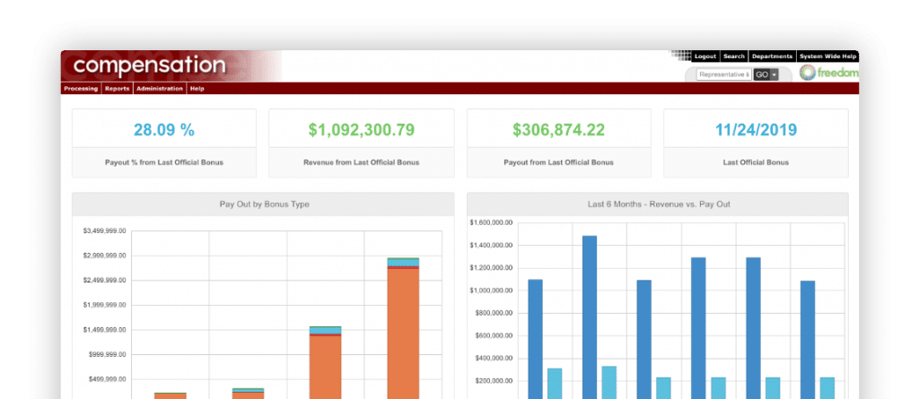Image resolution: width=919 pixels, height=399 pixels.
Task: Click the tallest orange stacked bar
Action: click(x=403, y=328)
